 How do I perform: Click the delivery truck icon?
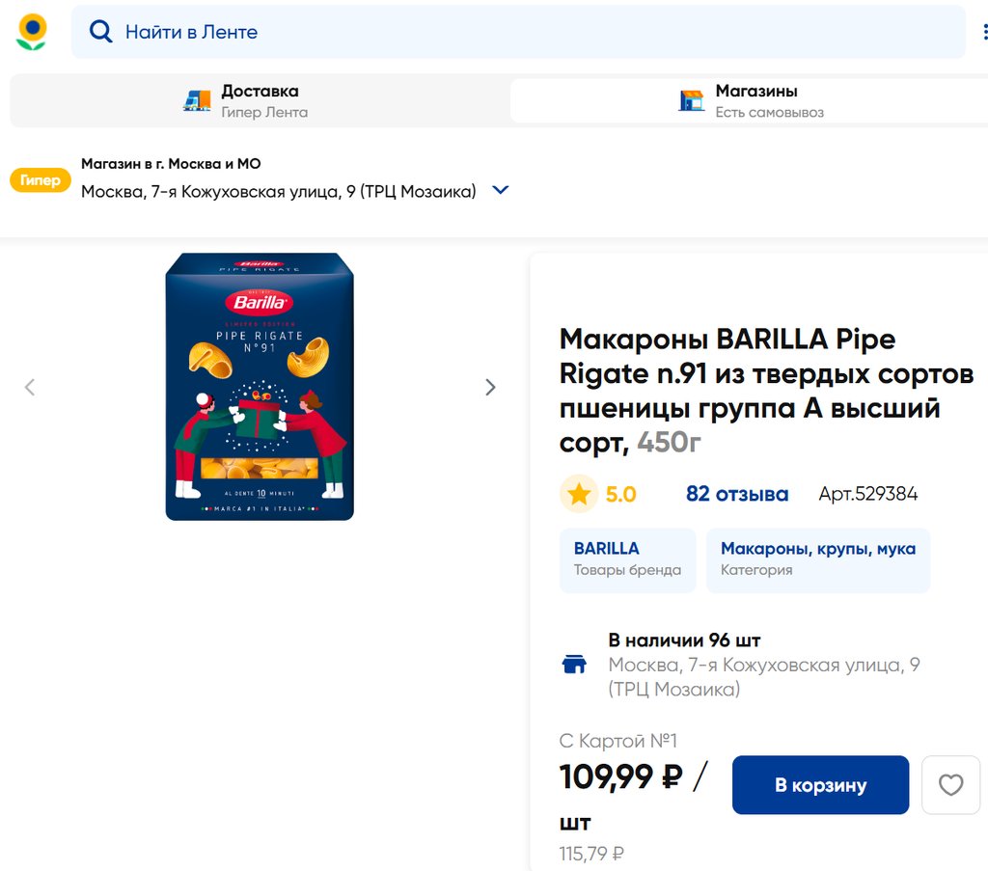click(197, 100)
